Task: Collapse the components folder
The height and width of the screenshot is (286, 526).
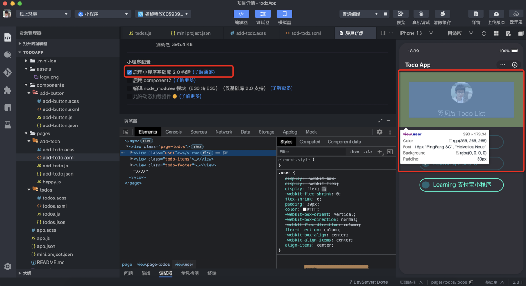Action: [x=26, y=85]
